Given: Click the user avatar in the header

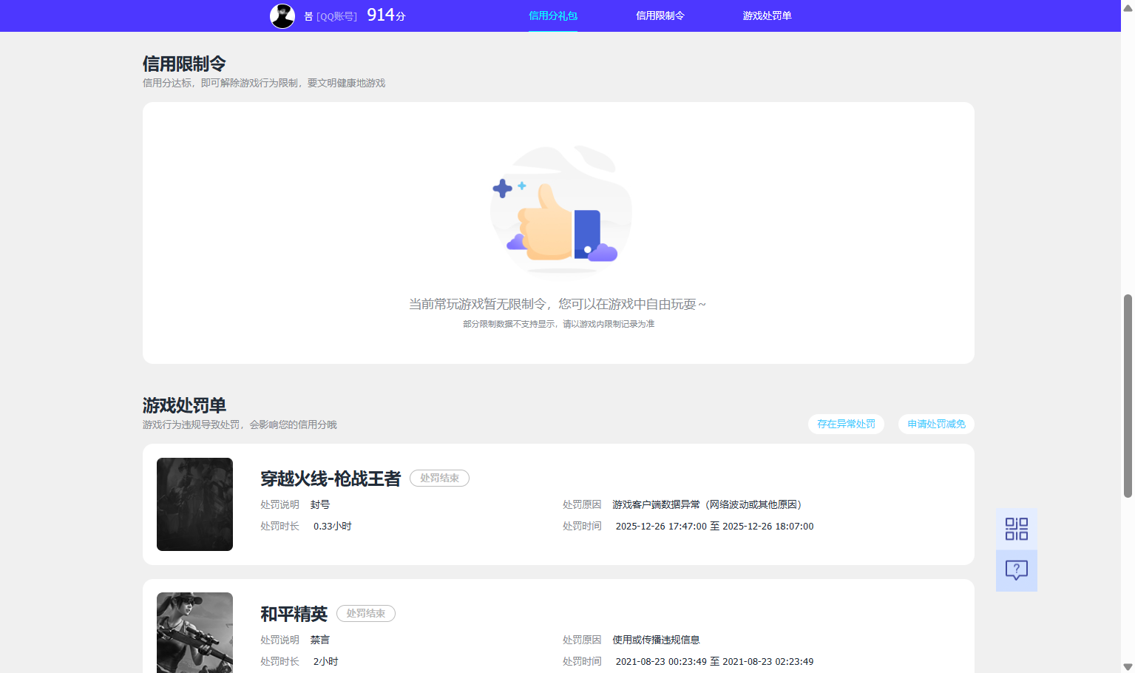Looking at the screenshot, I should pos(282,16).
